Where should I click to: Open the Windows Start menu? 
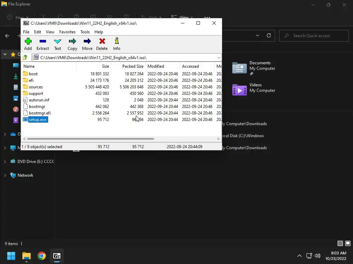[11, 256]
